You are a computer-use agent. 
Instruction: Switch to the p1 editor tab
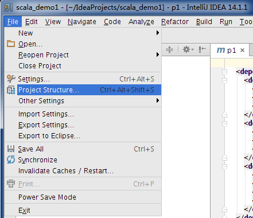(x=227, y=50)
